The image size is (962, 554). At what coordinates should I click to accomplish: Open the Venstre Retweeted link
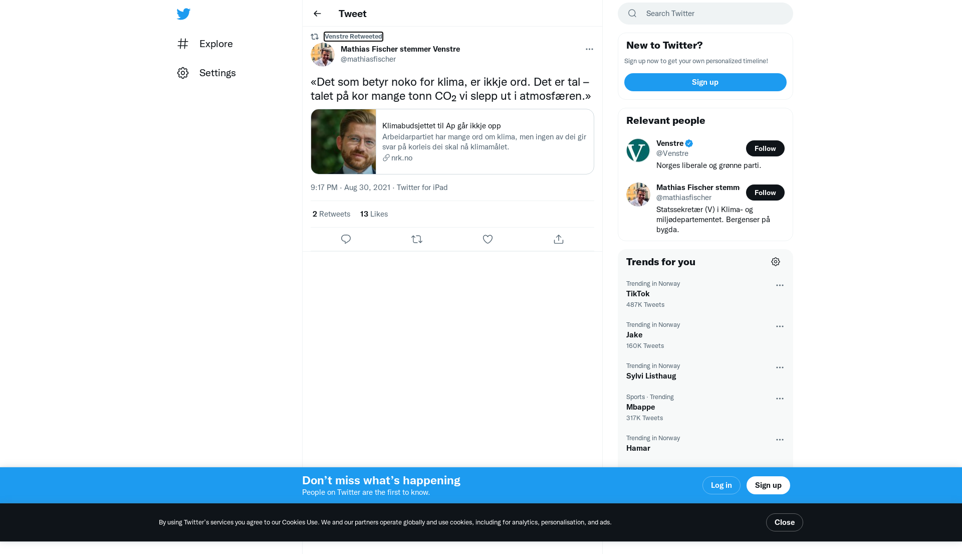pos(353,37)
